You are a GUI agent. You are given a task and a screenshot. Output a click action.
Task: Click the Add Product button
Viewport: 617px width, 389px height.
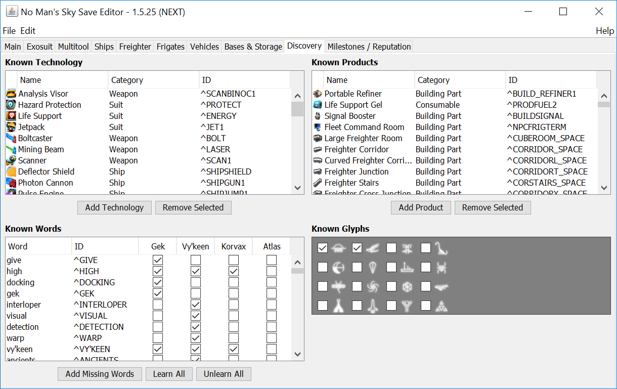click(x=421, y=207)
